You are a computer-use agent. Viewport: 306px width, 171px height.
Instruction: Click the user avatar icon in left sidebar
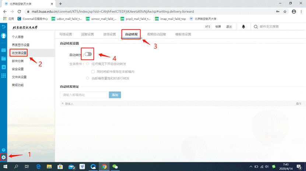pos(4,36)
